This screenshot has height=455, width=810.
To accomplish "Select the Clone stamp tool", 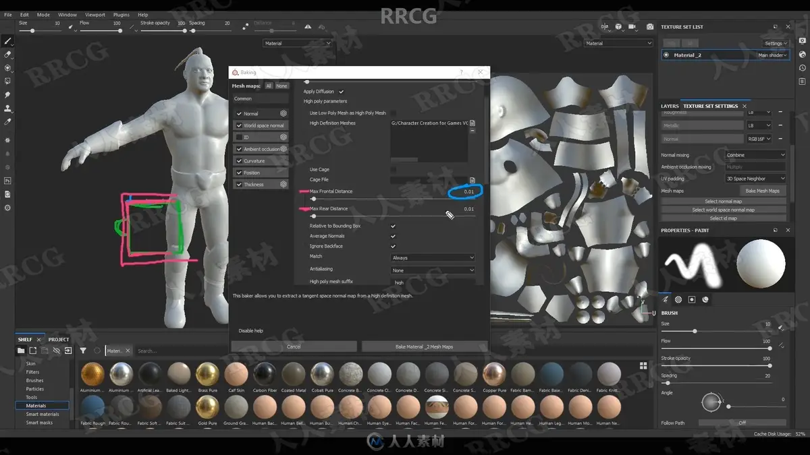I will click(7, 108).
